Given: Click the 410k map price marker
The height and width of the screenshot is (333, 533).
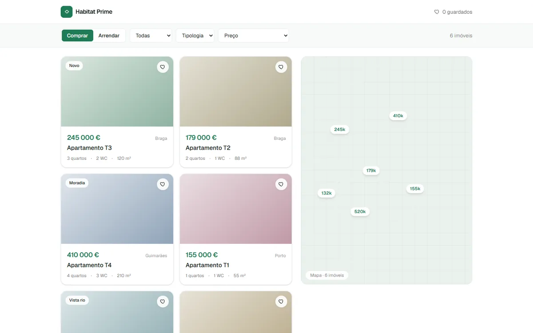Looking at the screenshot, I should (x=398, y=116).
